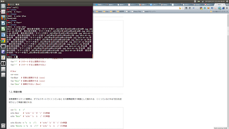229x129 pixels.
Task: Open the Ubuntu Dash launcher
Action: tap(3, 6)
